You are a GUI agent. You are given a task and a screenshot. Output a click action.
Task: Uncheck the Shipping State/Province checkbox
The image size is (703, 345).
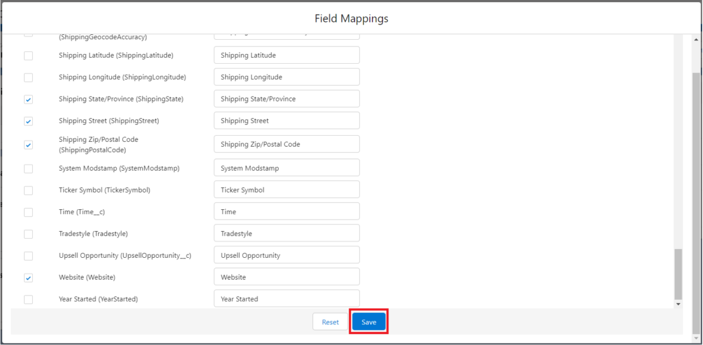(x=28, y=99)
